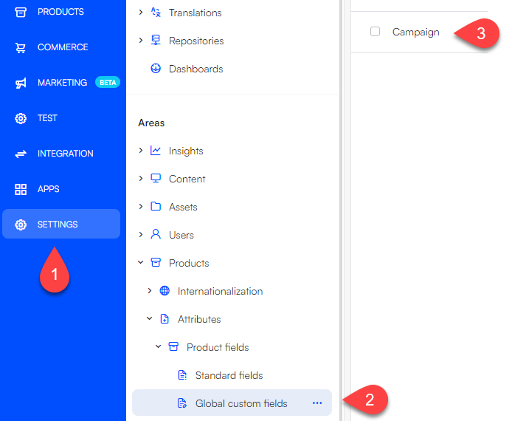Click the Commerce shopping cart icon

coord(21,47)
